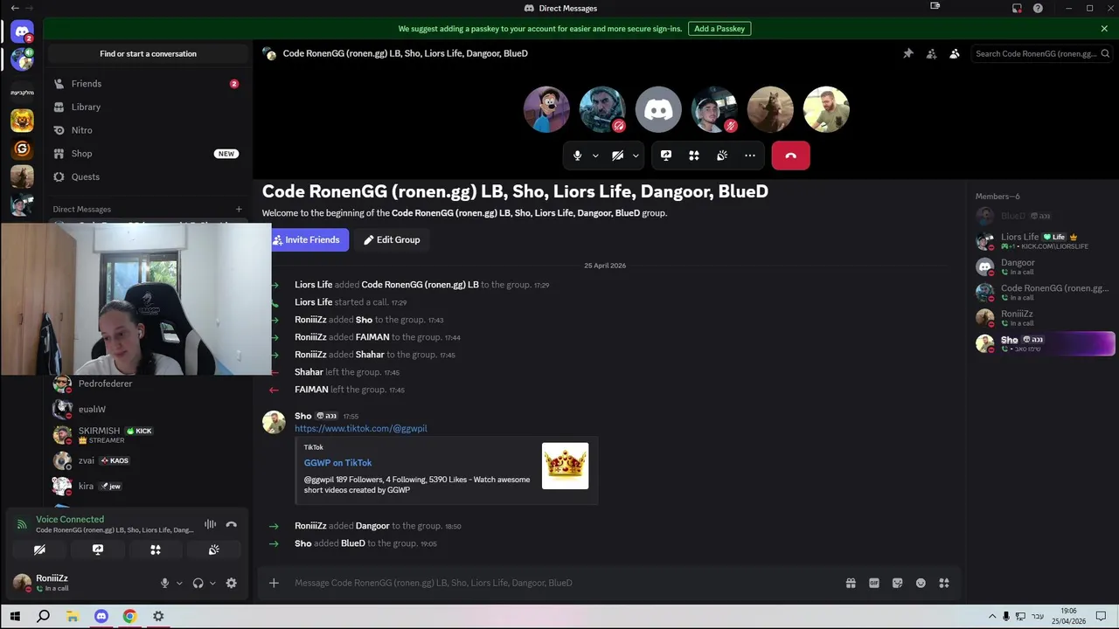The height and width of the screenshot is (629, 1119).
Task: Show hidden tray icons arrow
Action: (x=991, y=616)
